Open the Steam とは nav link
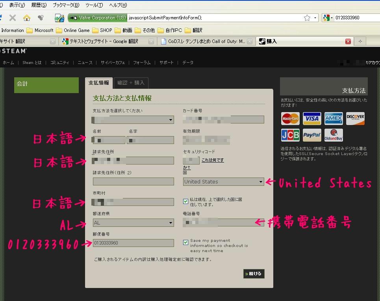 click(x=32, y=63)
